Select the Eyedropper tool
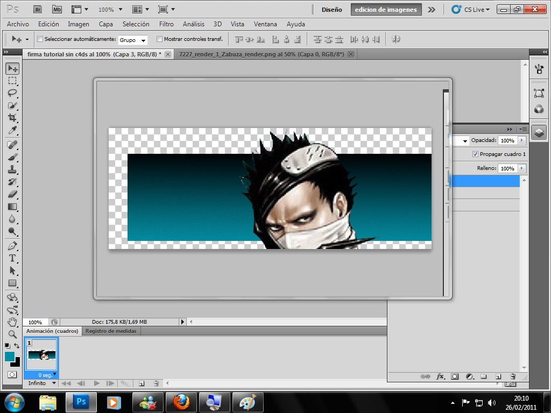The width and height of the screenshot is (551, 413). click(x=12, y=130)
